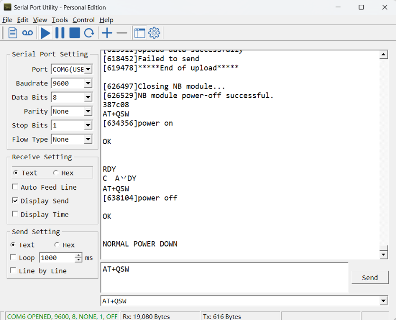Click the refresh/restart toolbar icon
396x320 pixels.
point(89,33)
